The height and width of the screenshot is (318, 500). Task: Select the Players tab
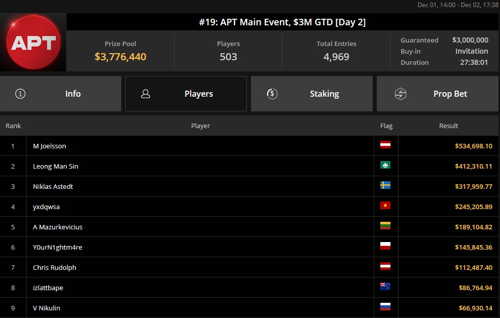[186, 94]
